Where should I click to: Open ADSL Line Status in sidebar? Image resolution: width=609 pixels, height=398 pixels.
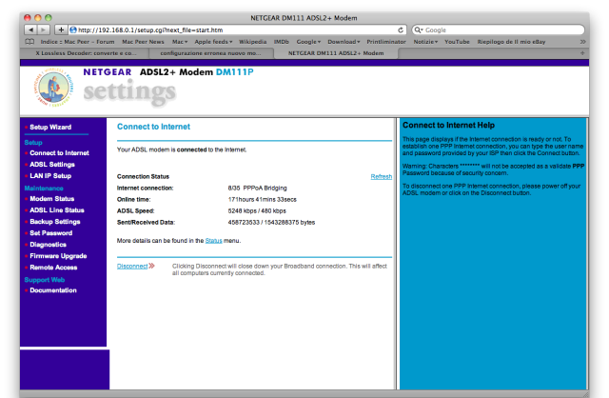click(57, 209)
